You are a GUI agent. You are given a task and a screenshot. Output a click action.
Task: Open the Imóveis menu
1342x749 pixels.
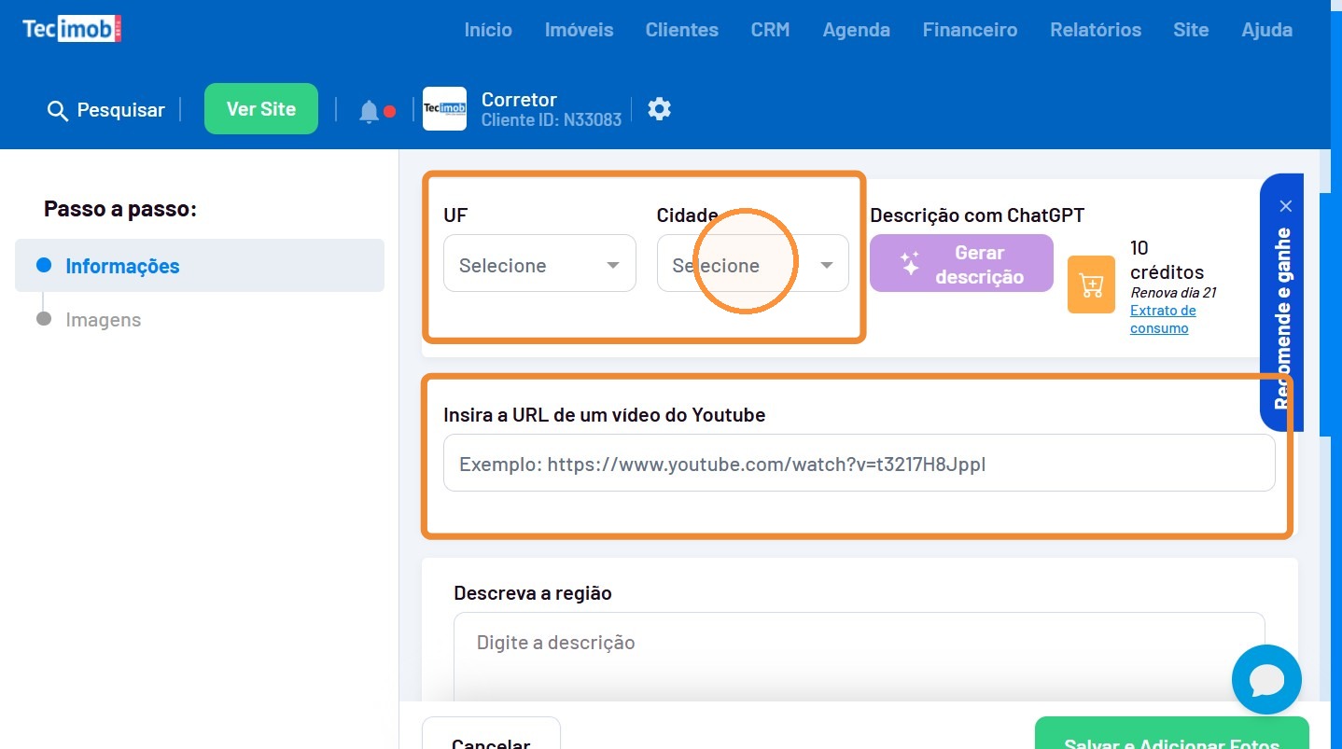(579, 30)
